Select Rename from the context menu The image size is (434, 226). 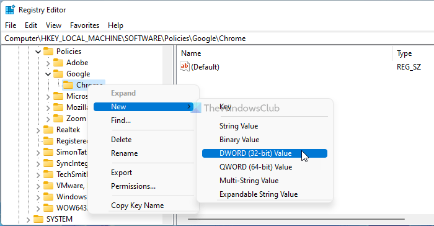(143, 153)
